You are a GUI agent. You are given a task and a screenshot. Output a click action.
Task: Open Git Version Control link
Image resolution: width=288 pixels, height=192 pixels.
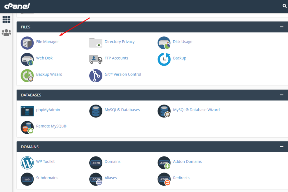pyautogui.click(x=123, y=75)
